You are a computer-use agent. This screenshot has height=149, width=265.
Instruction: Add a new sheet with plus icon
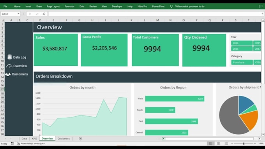pyautogui.click(x=80, y=138)
